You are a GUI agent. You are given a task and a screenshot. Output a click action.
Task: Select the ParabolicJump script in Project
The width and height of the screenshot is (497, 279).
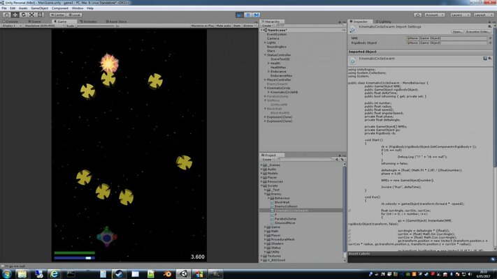click(x=284, y=218)
